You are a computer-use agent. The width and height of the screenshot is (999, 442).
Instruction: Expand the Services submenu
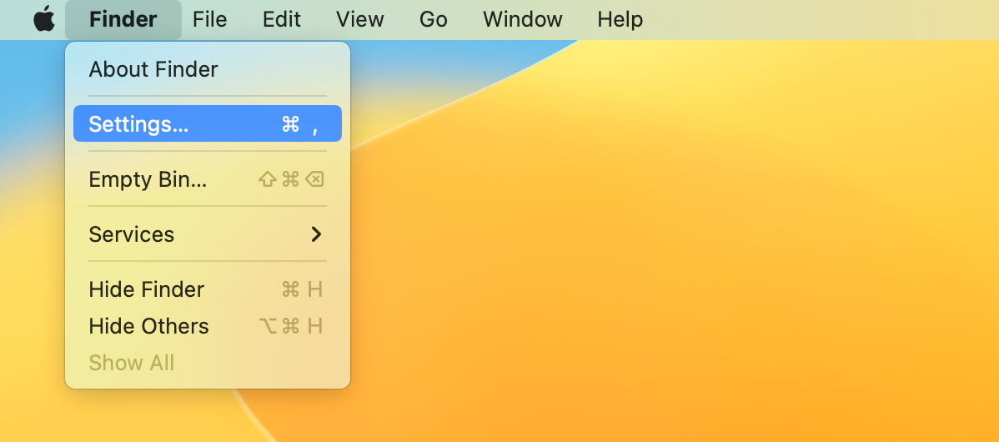208,234
